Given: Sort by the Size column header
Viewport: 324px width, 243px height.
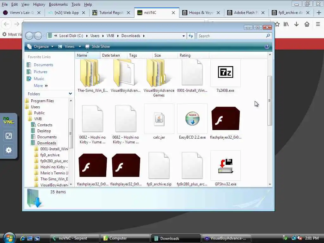Looking at the screenshot, I should click(x=165, y=55).
